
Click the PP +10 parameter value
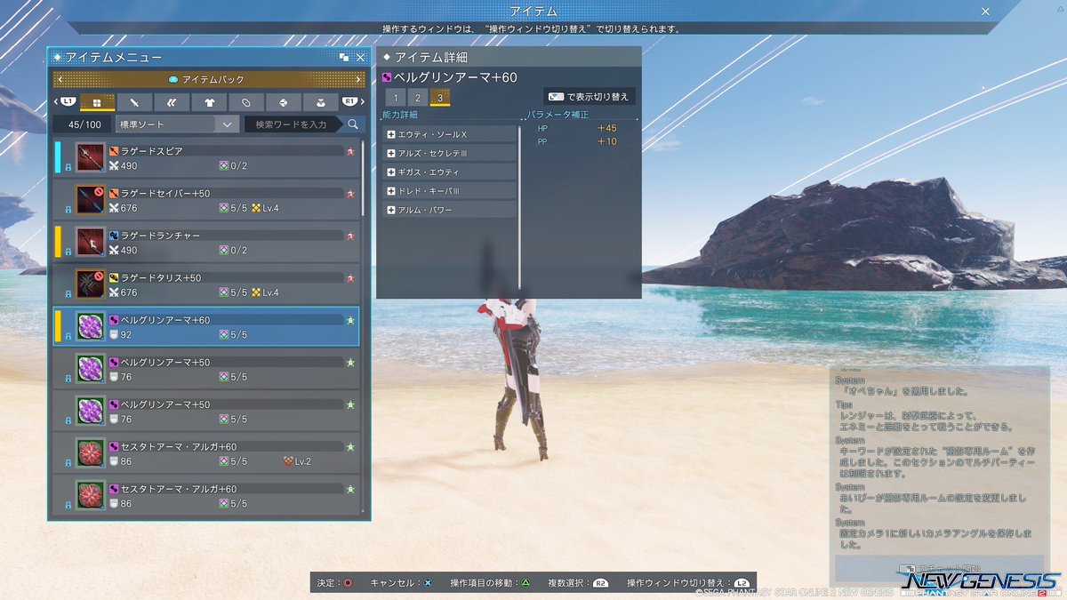click(607, 141)
